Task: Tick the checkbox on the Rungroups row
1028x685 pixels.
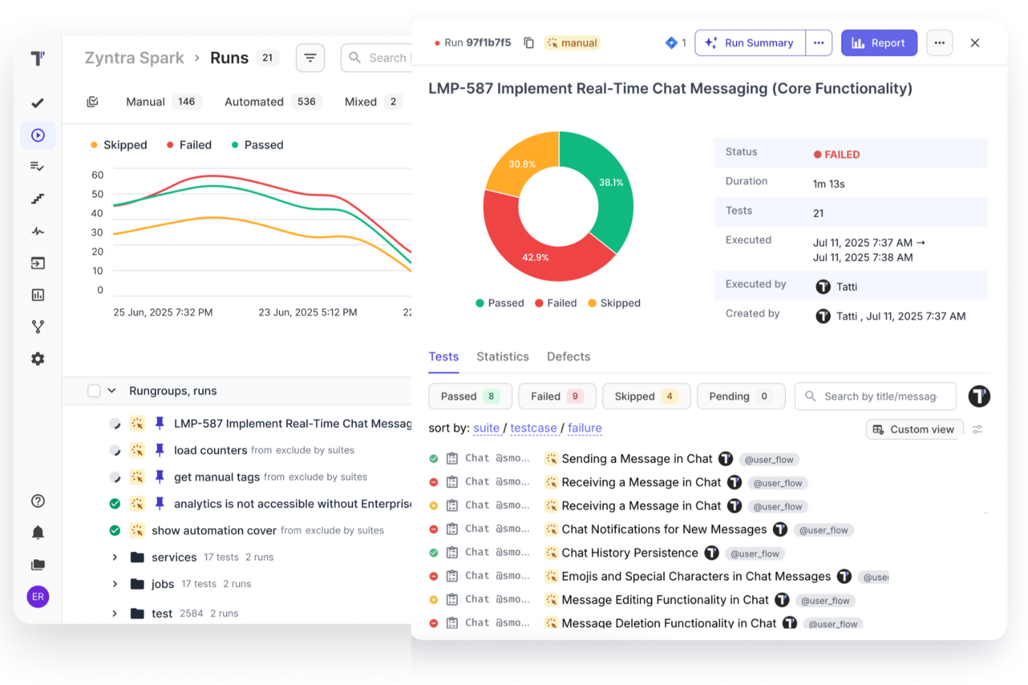Action: 94,390
